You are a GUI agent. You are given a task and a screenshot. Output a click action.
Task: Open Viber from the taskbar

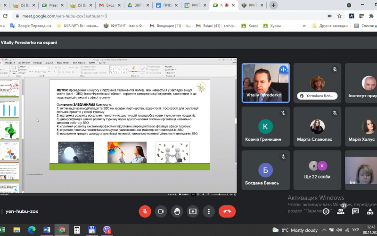107,230
